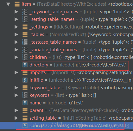
Task: Expand the _tables NormalizedDict node
Action: tap(16, 34)
